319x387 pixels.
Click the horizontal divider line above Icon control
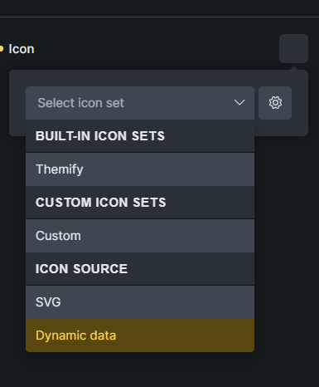click(159, 17)
